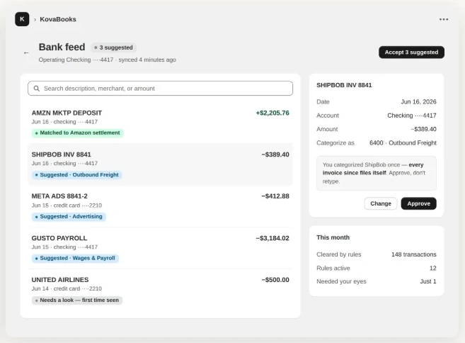The height and width of the screenshot is (343, 465).
Task: Click the Matched to Amazon settlement tag
Action: click(77, 133)
